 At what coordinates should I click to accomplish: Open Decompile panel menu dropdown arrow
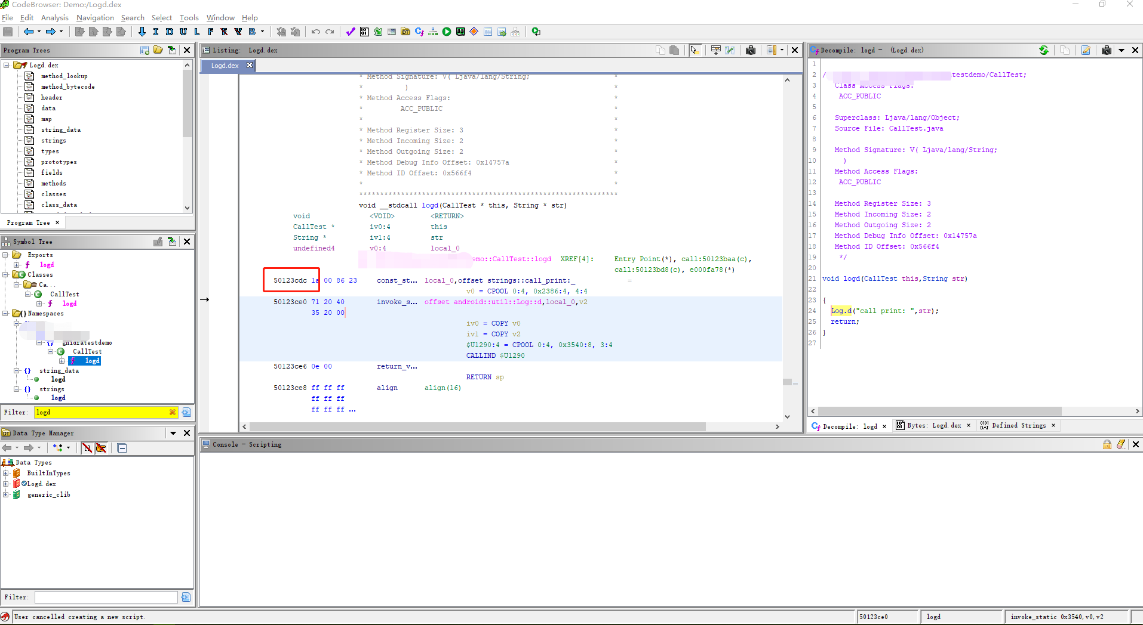[x=1122, y=50]
